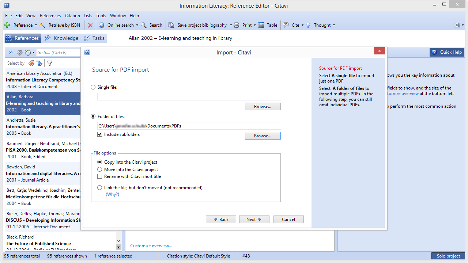The image size is (468, 263).
Task: Click Browse button for Single file
Action: pyautogui.click(x=263, y=107)
